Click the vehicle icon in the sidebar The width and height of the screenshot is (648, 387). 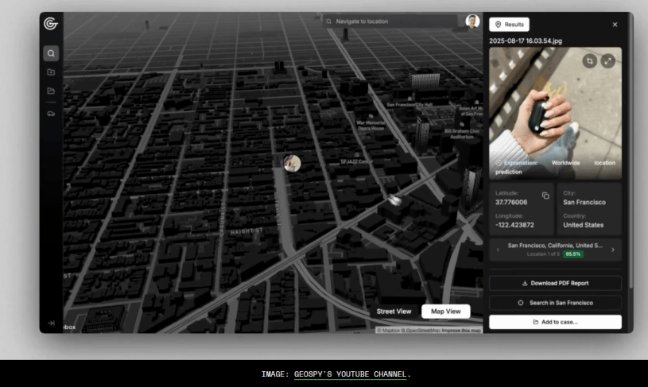(51, 114)
